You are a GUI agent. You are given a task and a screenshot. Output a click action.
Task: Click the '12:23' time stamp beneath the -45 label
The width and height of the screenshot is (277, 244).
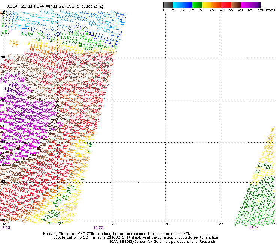coord(5,228)
